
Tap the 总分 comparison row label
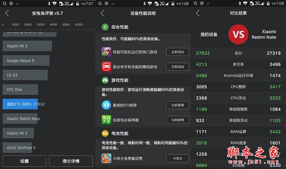point(238,53)
